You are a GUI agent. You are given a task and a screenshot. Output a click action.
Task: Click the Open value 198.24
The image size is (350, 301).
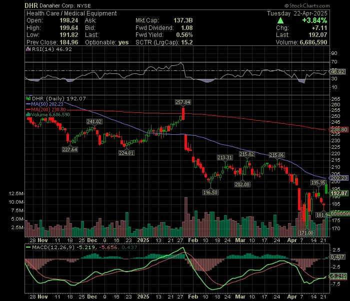69,20
